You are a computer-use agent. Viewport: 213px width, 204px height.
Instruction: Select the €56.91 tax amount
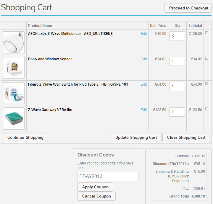coord(199,189)
